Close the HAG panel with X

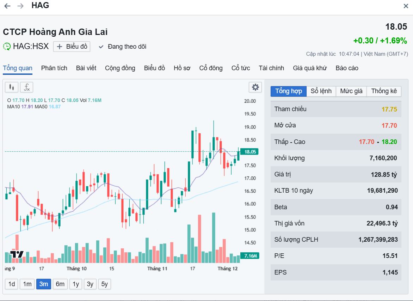coord(406,6)
